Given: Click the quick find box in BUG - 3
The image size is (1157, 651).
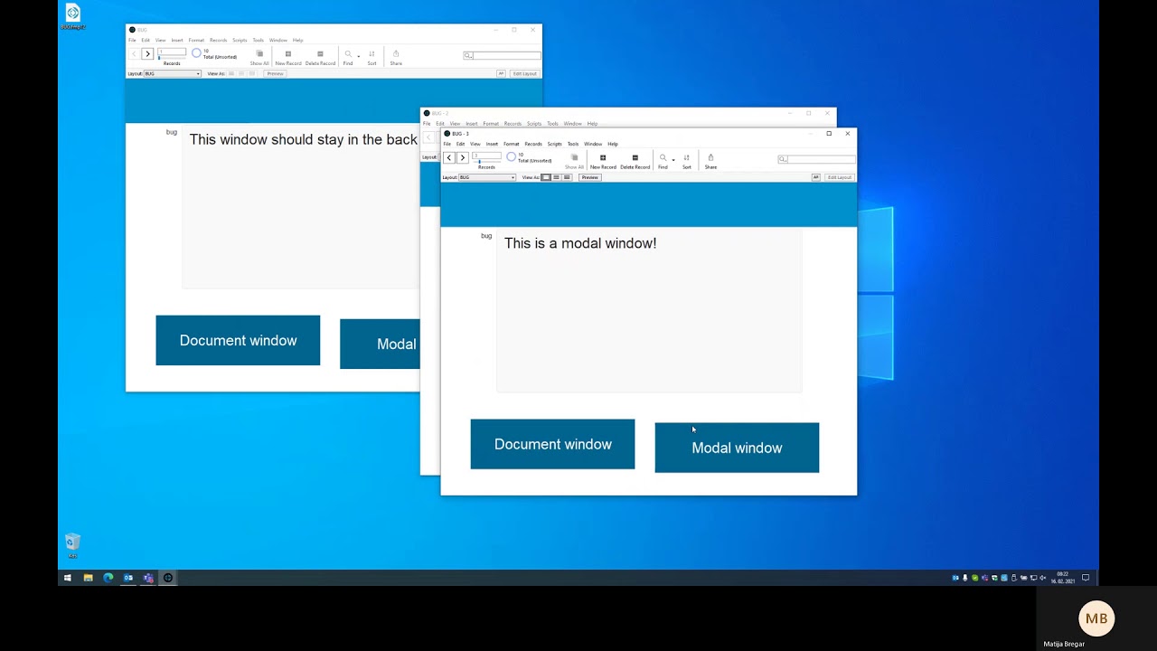Looking at the screenshot, I should (816, 159).
